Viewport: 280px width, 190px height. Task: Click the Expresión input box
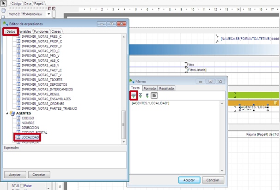coord(65,160)
